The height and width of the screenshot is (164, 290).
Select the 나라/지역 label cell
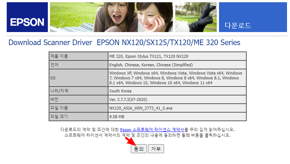pos(78,91)
